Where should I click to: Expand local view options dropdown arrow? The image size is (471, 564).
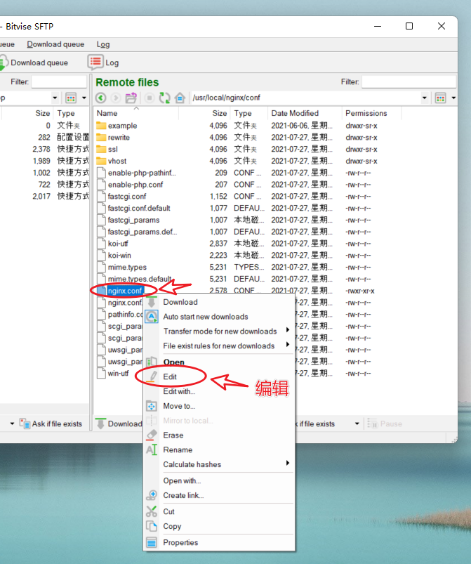click(84, 98)
